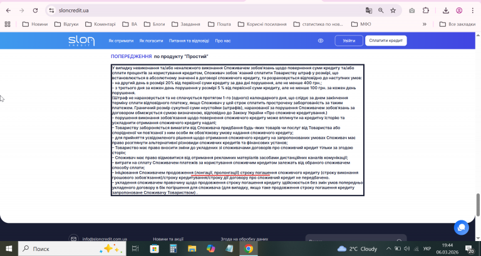Open the apps grid in bookmarks bar
This screenshot has height=256, width=481.
[x=8, y=24]
